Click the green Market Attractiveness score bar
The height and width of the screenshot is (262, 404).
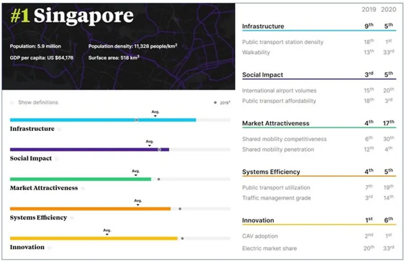click(81, 179)
